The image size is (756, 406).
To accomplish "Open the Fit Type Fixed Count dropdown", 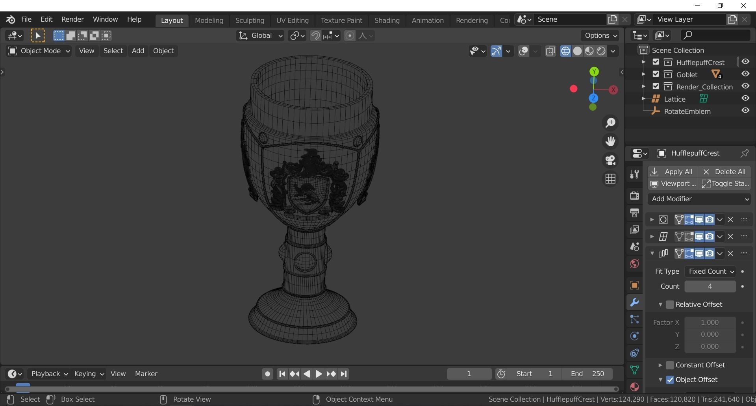I will (710, 271).
